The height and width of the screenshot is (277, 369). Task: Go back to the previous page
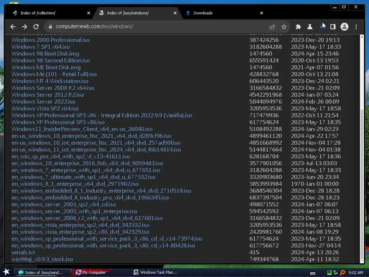click(13, 27)
